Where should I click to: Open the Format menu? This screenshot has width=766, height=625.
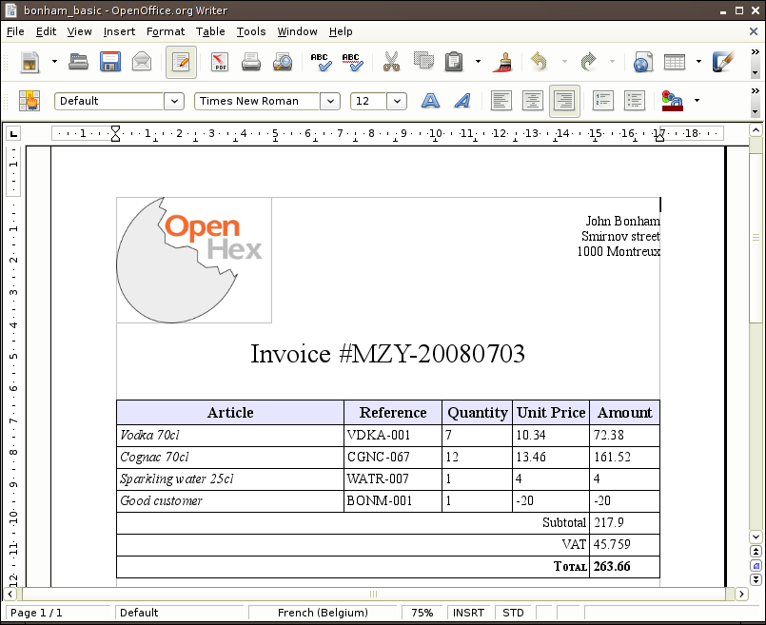pyautogui.click(x=166, y=31)
